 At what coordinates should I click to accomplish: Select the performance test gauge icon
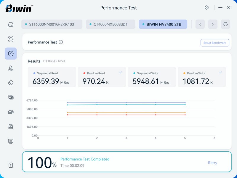11,54
